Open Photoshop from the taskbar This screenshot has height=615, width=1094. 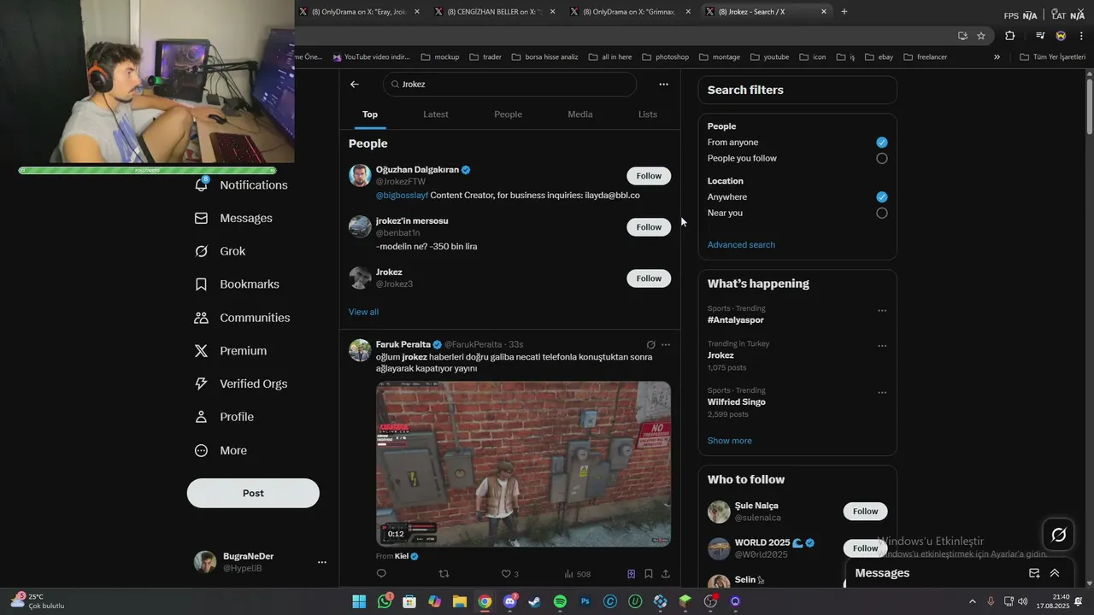click(585, 601)
